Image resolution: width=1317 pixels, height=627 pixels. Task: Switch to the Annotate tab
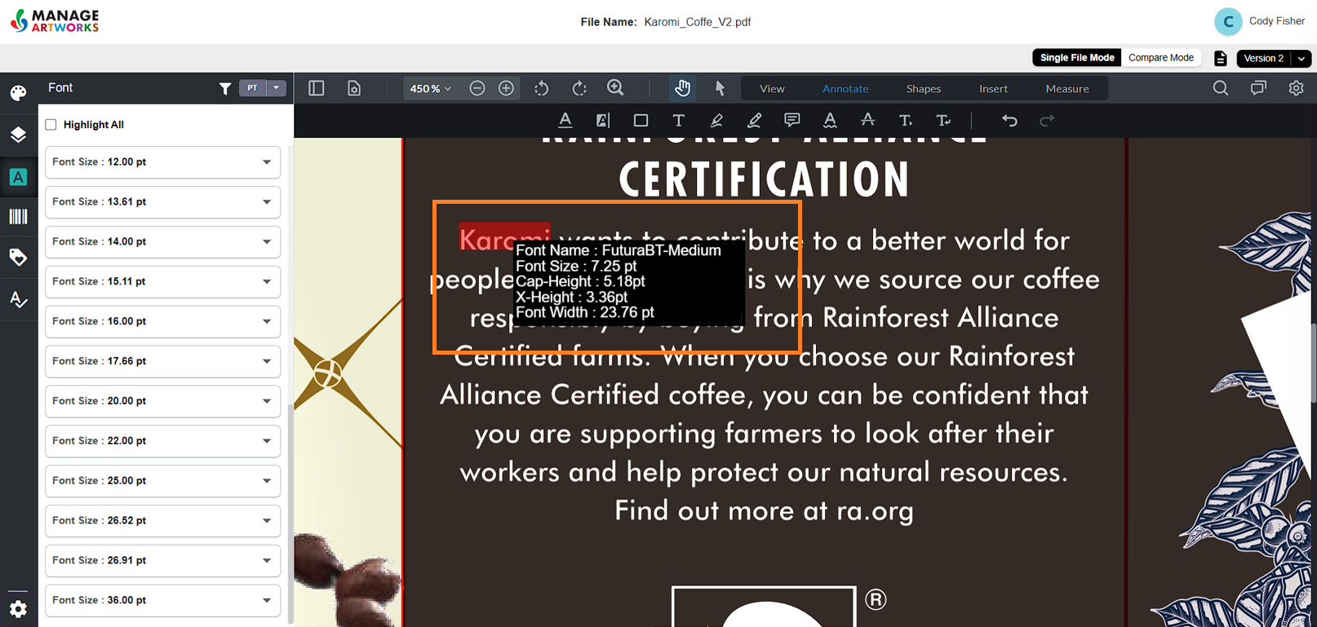pyautogui.click(x=845, y=88)
